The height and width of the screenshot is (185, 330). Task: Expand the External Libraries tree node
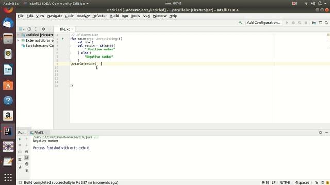(x=19, y=40)
